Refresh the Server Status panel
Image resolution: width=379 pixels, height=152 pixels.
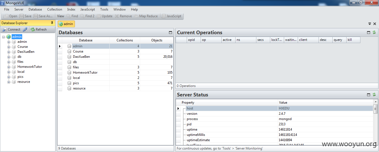[x=374, y=95]
